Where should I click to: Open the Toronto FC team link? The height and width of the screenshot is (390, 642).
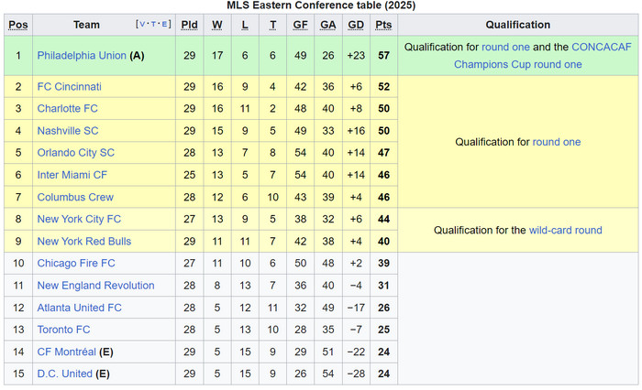63,330
